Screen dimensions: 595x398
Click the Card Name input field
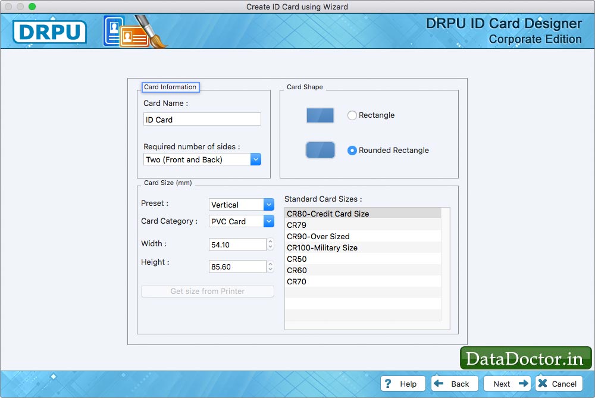[202, 120]
